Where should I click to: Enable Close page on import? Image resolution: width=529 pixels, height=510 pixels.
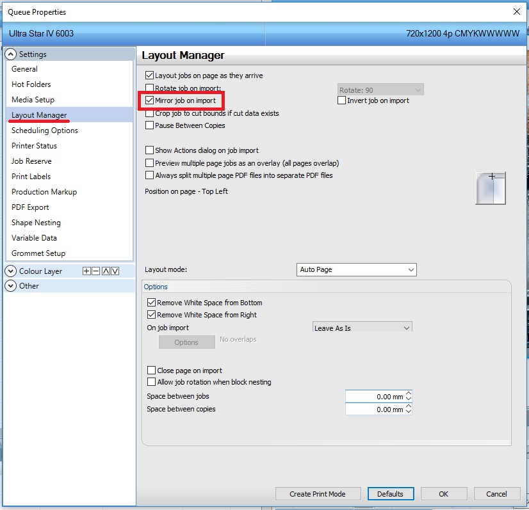[x=152, y=370]
